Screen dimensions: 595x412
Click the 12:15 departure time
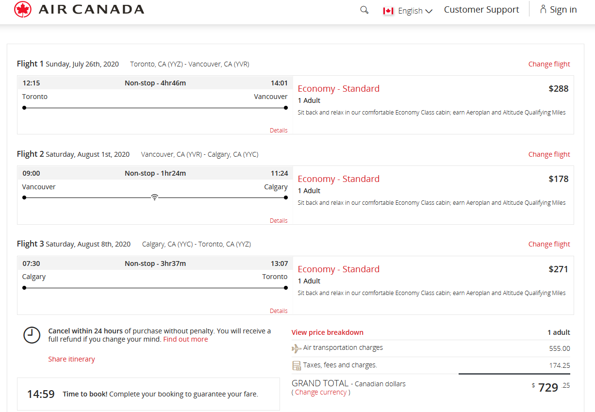(31, 83)
